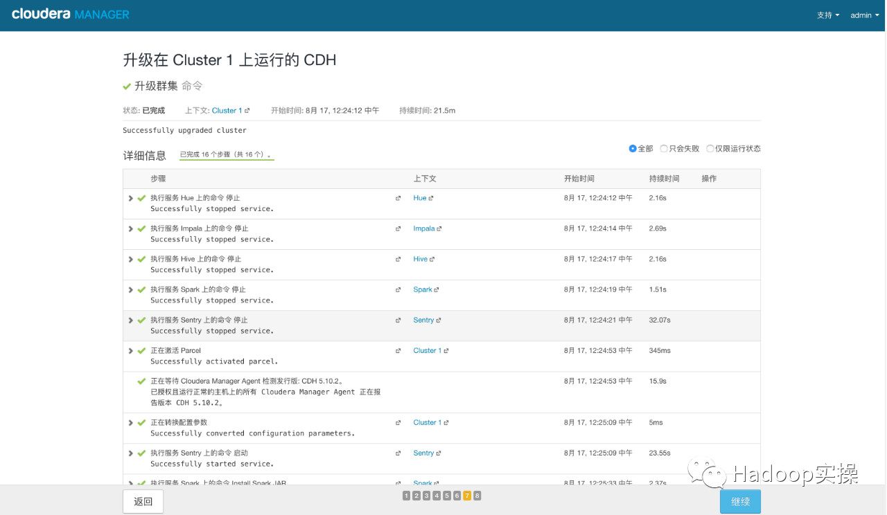Open the Hive service link
This screenshot has height=515, width=887.
pos(421,259)
